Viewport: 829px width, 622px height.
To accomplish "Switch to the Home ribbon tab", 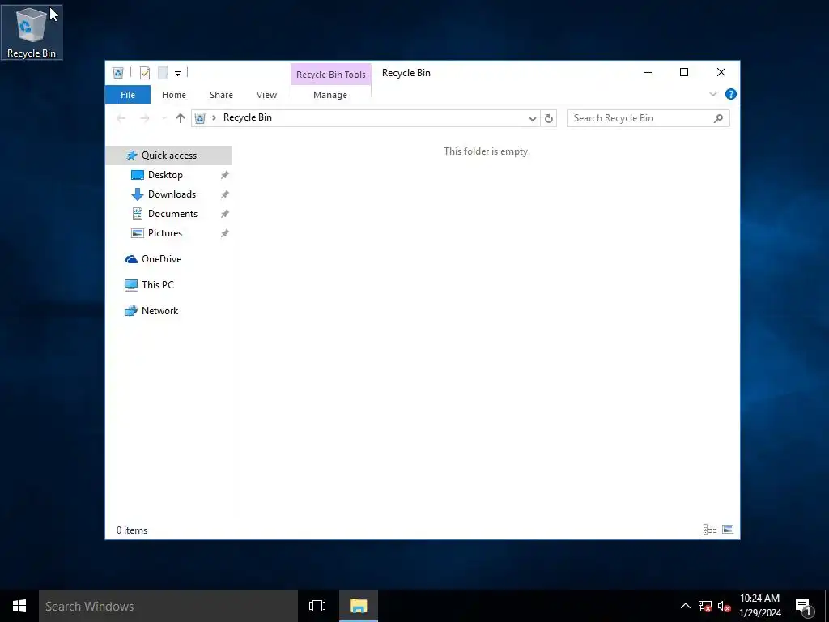I will coord(174,95).
